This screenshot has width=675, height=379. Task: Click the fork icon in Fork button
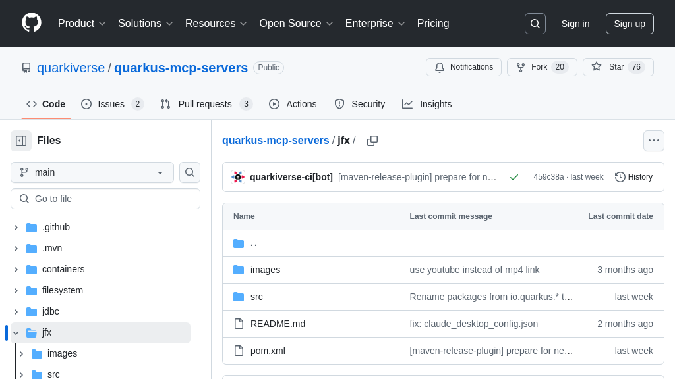[521, 68]
